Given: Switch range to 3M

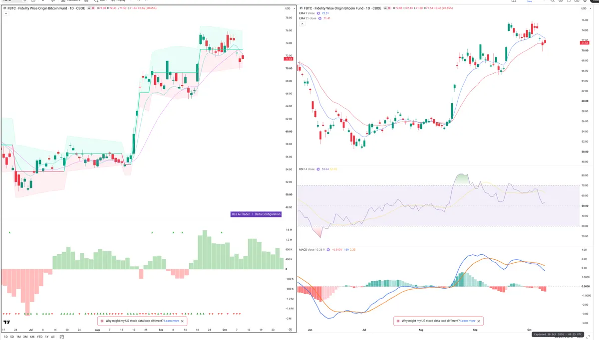Looking at the screenshot, I should 25,337.
